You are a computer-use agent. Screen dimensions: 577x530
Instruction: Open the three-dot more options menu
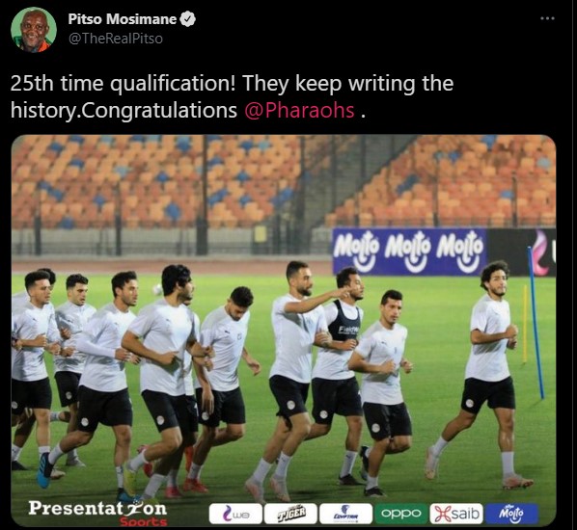tap(547, 18)
